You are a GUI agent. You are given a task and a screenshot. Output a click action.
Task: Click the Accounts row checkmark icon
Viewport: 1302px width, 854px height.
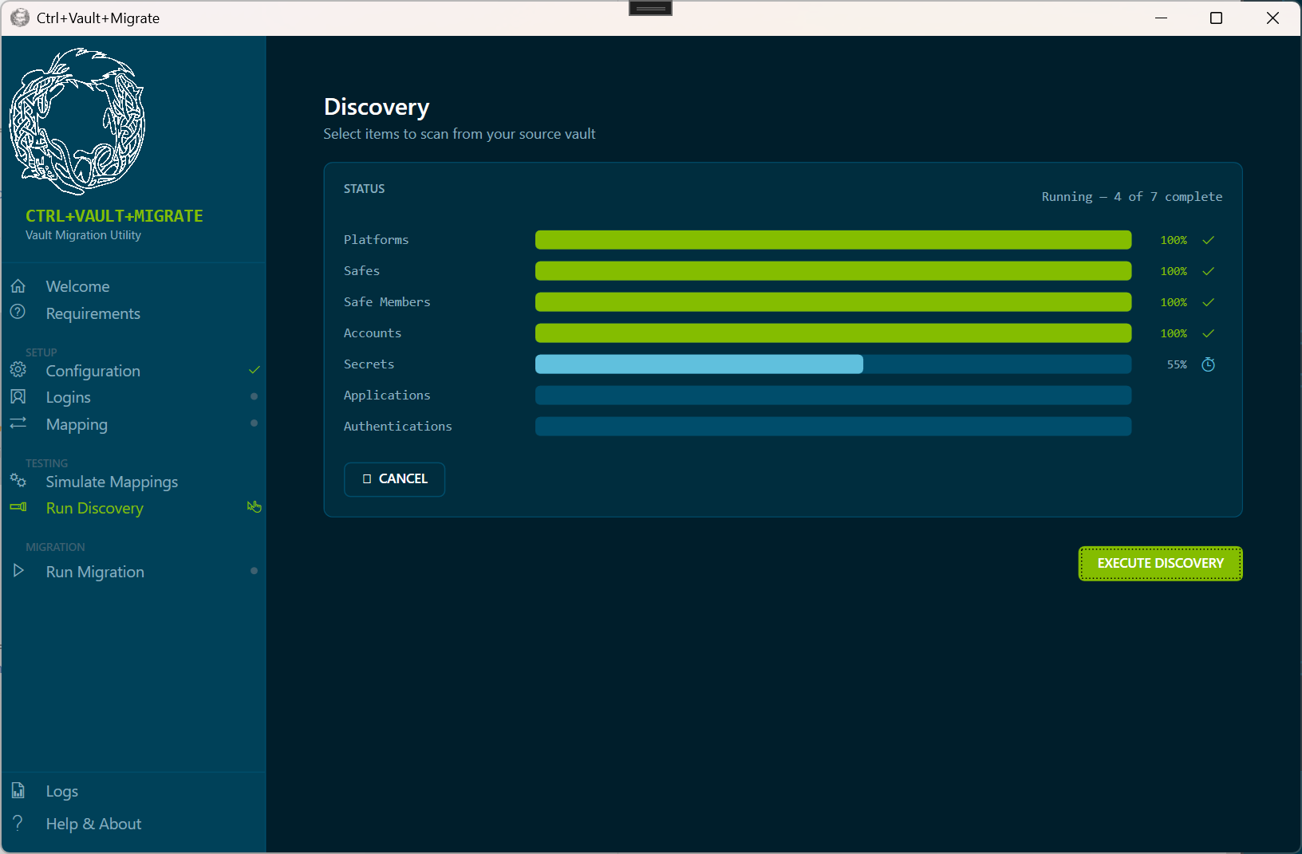pos(1209,333)
